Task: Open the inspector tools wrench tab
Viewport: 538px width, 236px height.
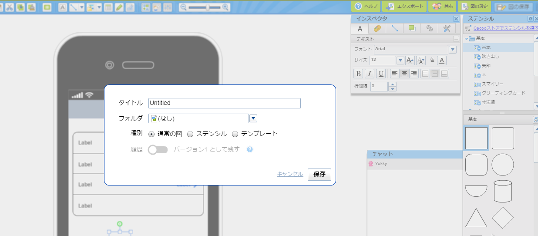Action: tap(447, 28)
